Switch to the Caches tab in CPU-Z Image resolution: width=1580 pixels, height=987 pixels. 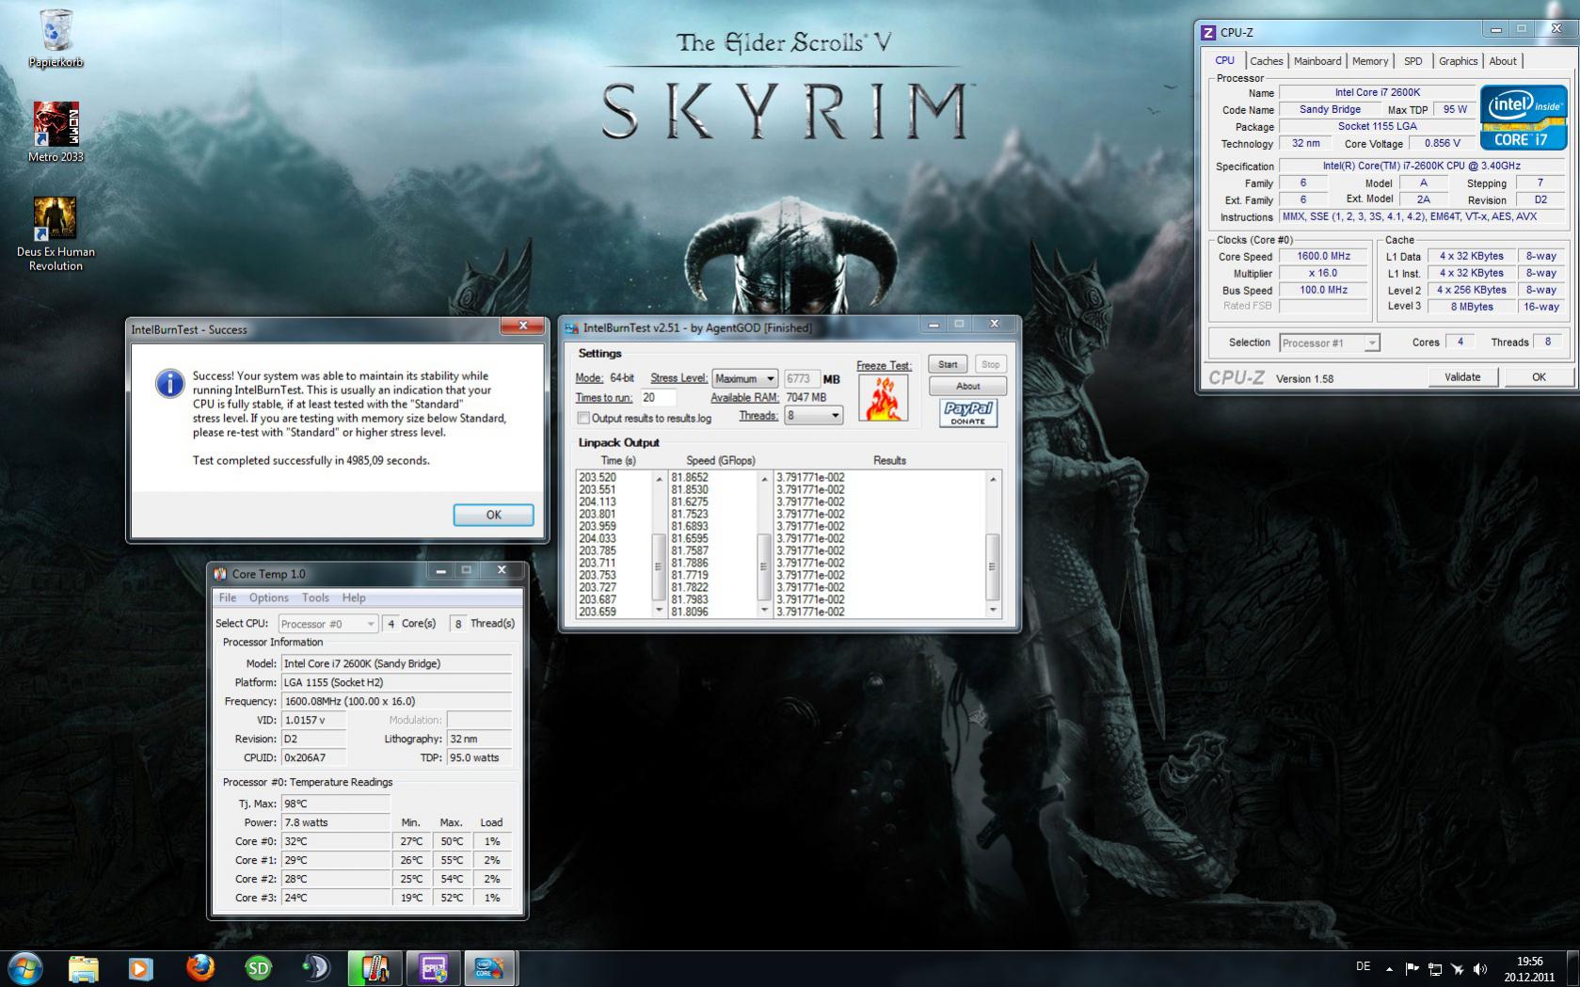tap(1266, 61)
